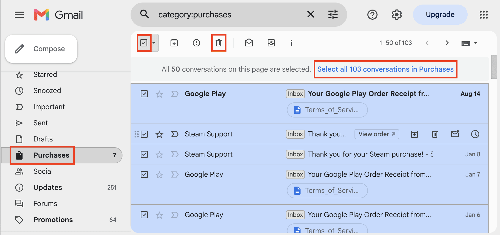Open the toolbar More three-dots menu
Screen dimensions: 500x235
pyautogui.click(x=291, y=43)
